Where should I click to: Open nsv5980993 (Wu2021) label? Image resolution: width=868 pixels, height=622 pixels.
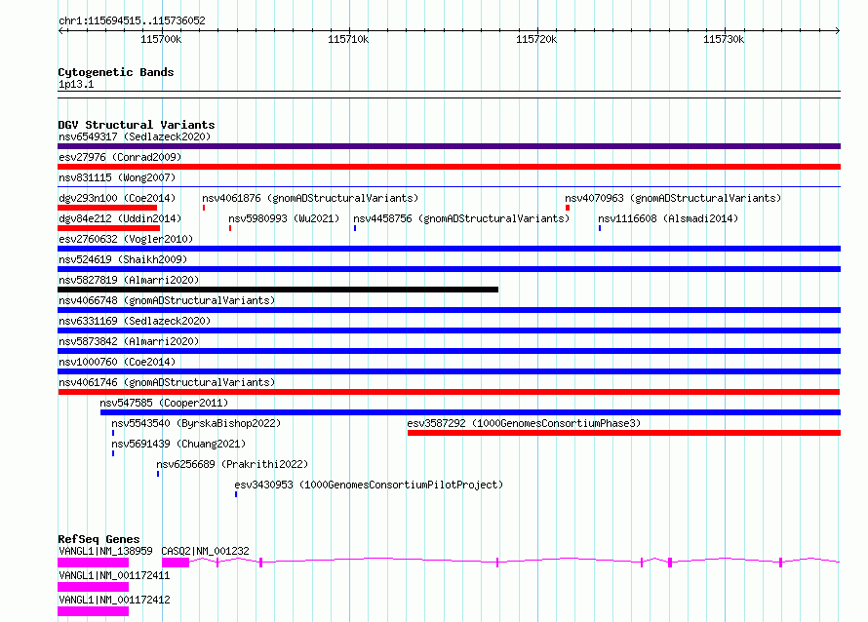(284, 218)
